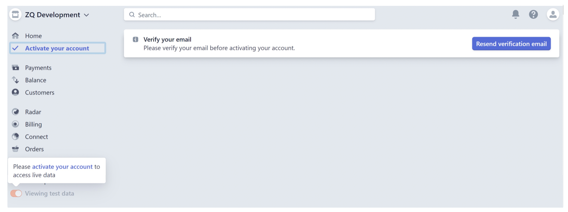
Task: Select the Radar icon
Action: coord(15,112)
